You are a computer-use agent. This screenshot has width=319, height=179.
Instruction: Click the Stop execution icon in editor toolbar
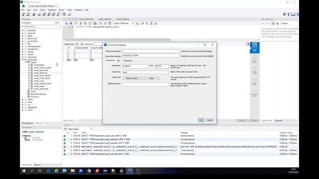(x=90, y=23)
